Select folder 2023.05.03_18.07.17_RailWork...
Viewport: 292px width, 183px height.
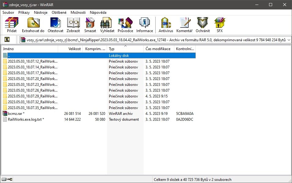[x=33, y=73]
